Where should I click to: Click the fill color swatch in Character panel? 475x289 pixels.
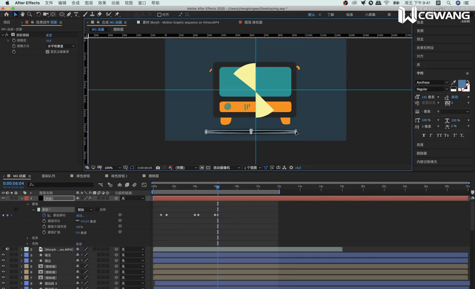tap(462, 84)
